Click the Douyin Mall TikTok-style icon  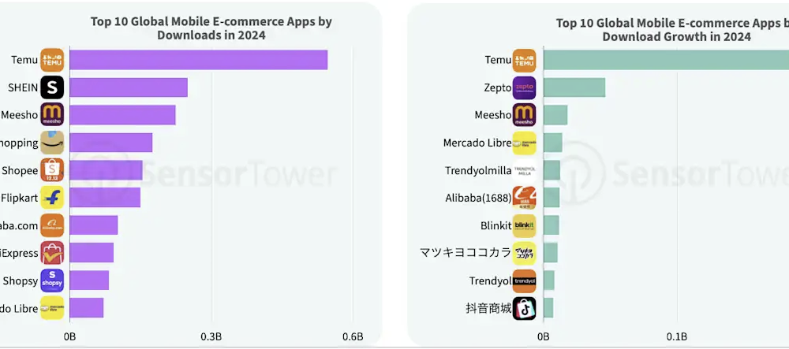[525, 308]
